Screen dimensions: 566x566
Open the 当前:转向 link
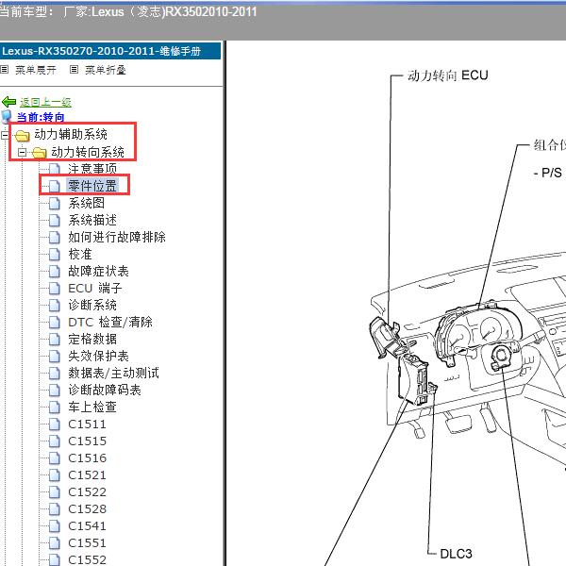(41, 117)
